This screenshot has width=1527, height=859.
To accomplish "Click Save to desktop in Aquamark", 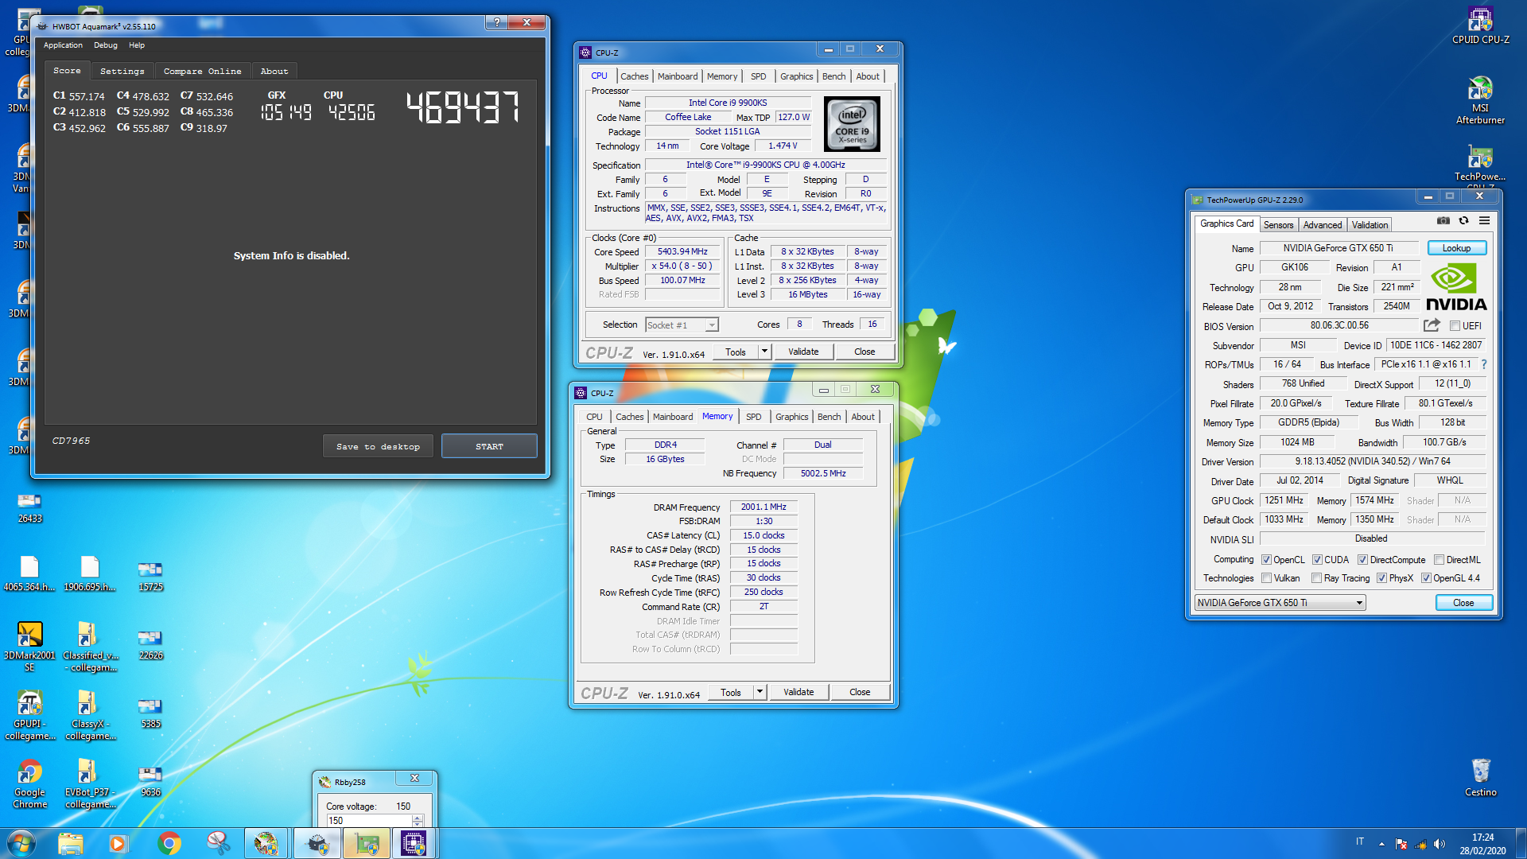I will (x=378, y=446).
